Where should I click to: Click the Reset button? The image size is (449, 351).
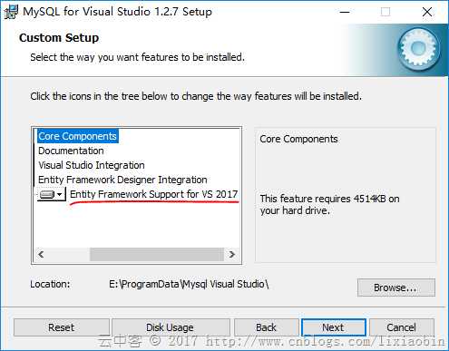[62, 327]
